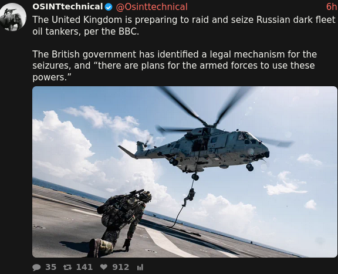Like the post with the heart icon
338x274 pixels.
tap(104, 267)
